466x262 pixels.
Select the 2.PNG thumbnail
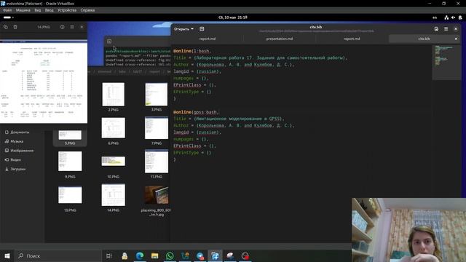point(114,95)
